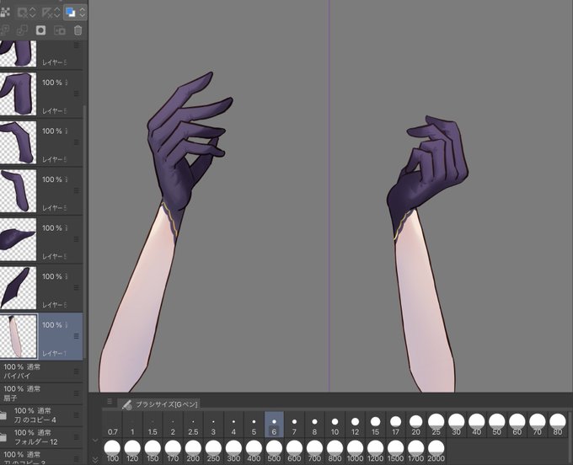Click folder icon of 刀 のコピー 4
Screen dimensions: 573x465
[x=3, y=415]
